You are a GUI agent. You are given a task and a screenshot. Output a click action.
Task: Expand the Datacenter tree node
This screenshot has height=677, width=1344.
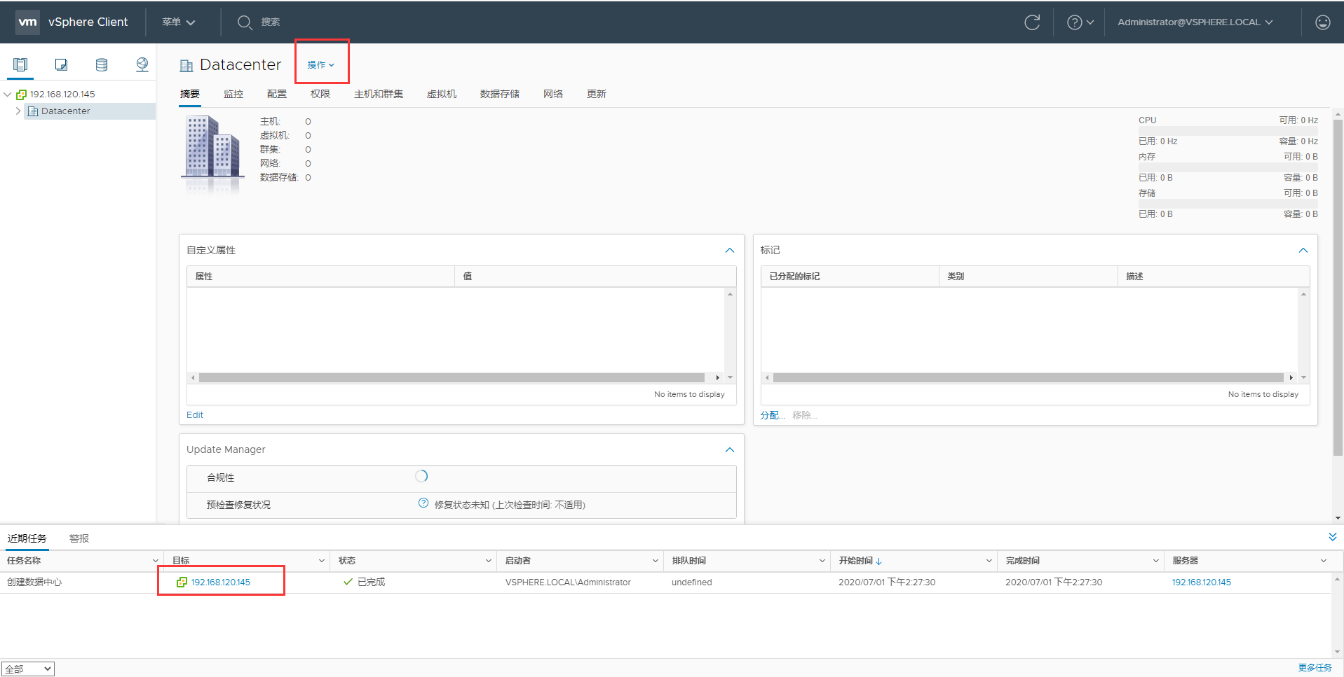coord(18,111)
